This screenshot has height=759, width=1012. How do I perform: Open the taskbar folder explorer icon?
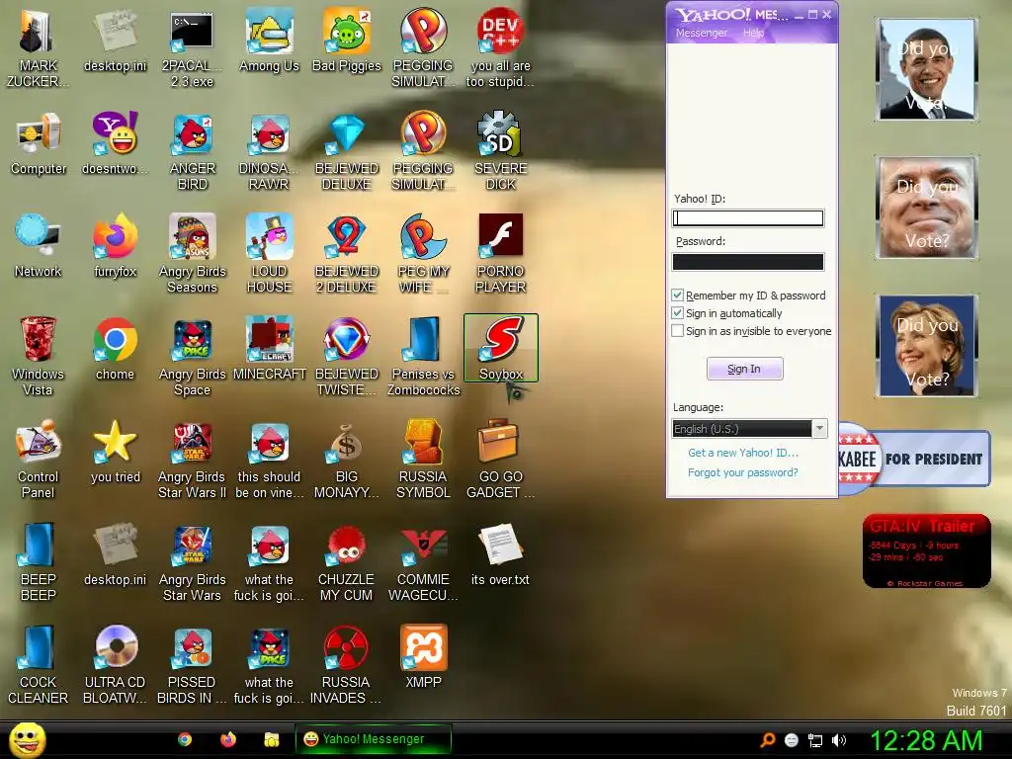click(272, 739)
